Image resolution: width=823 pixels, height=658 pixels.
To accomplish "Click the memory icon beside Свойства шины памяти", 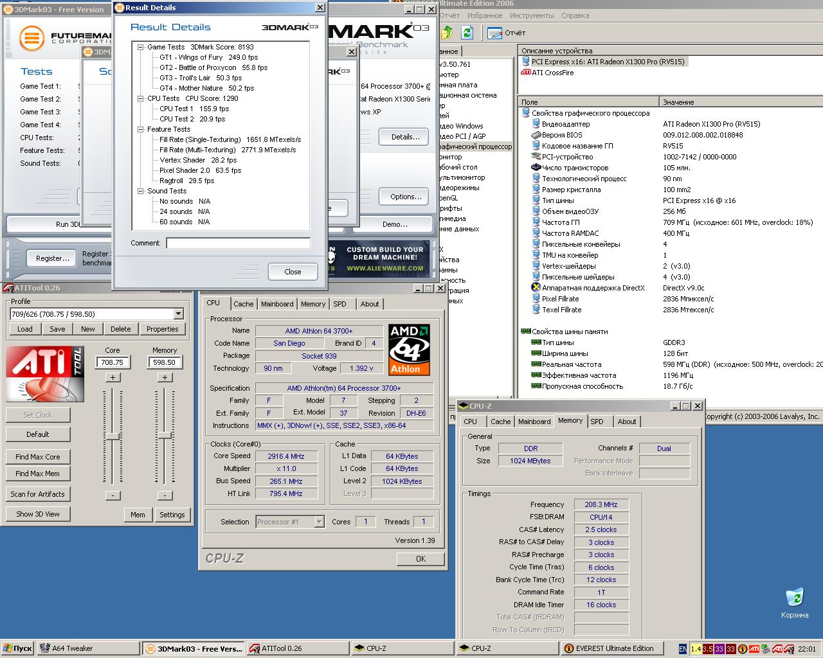I will pos(525,332).
